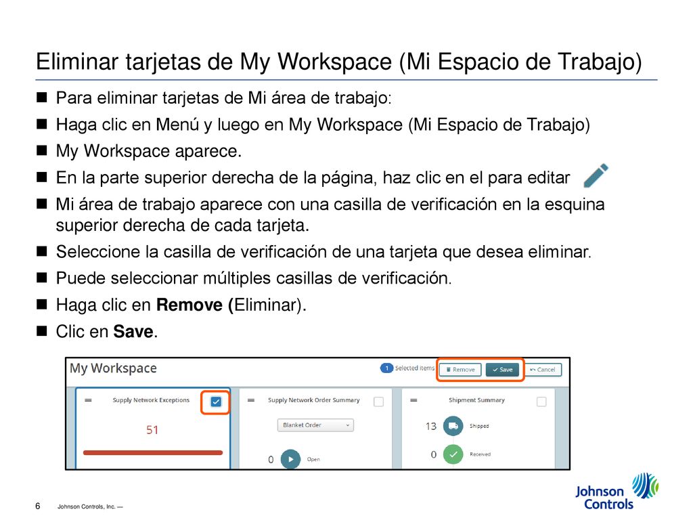Click the Shipped truck icon
The image size is (693, 520).
pyautogui.click(x=453, y=426)
